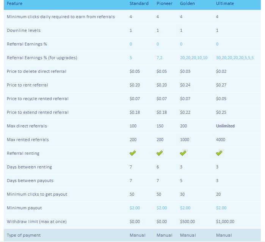Click Ultimate withdraw limit $1,000.00
Screen dimensions: 265x242
[x=225, y=222]
